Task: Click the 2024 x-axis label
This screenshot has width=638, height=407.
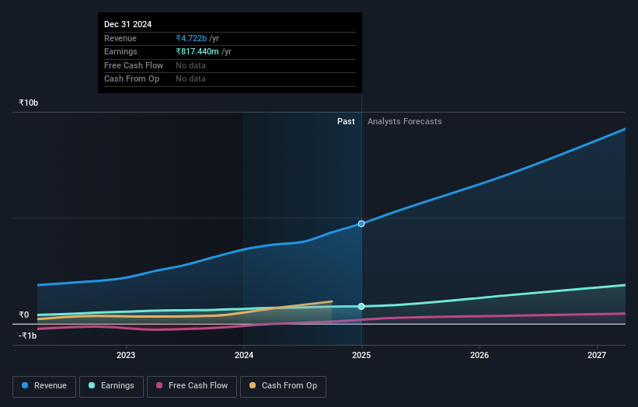Action: [244, 355]
